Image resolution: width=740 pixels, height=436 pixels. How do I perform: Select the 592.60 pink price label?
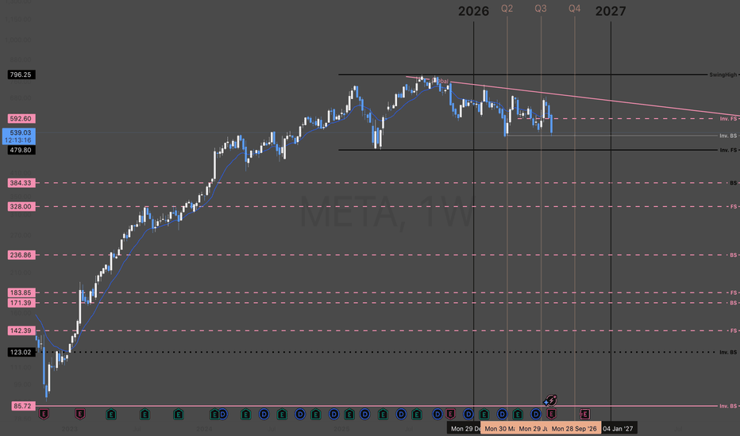point(21,119)
